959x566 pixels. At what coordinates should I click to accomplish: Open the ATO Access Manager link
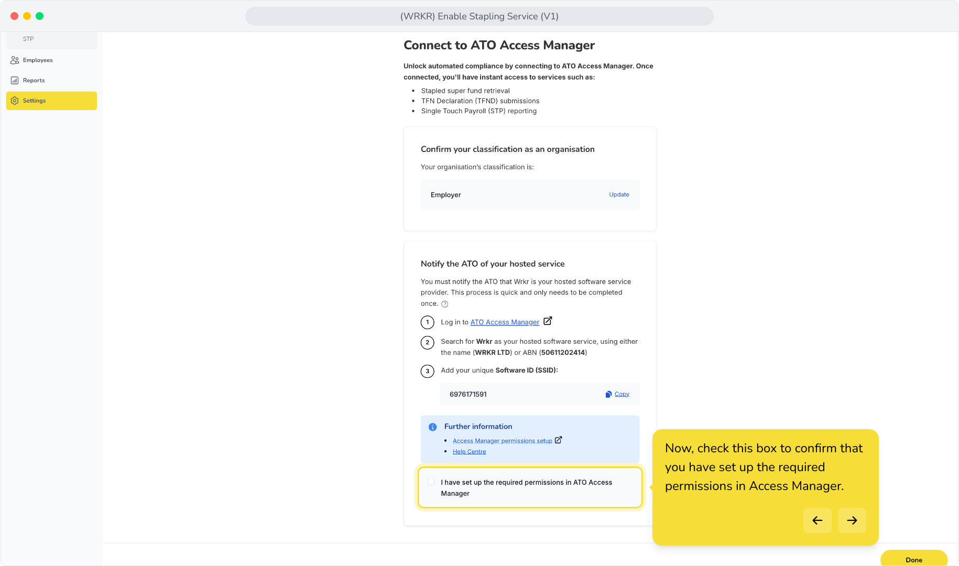tap(505, 322)
